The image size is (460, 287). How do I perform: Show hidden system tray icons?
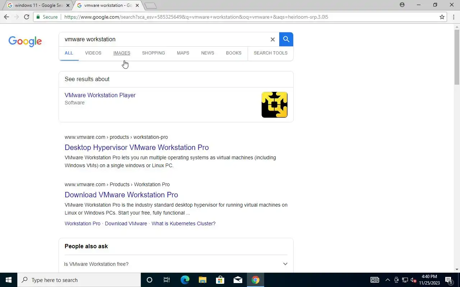[x=387, y=280]
